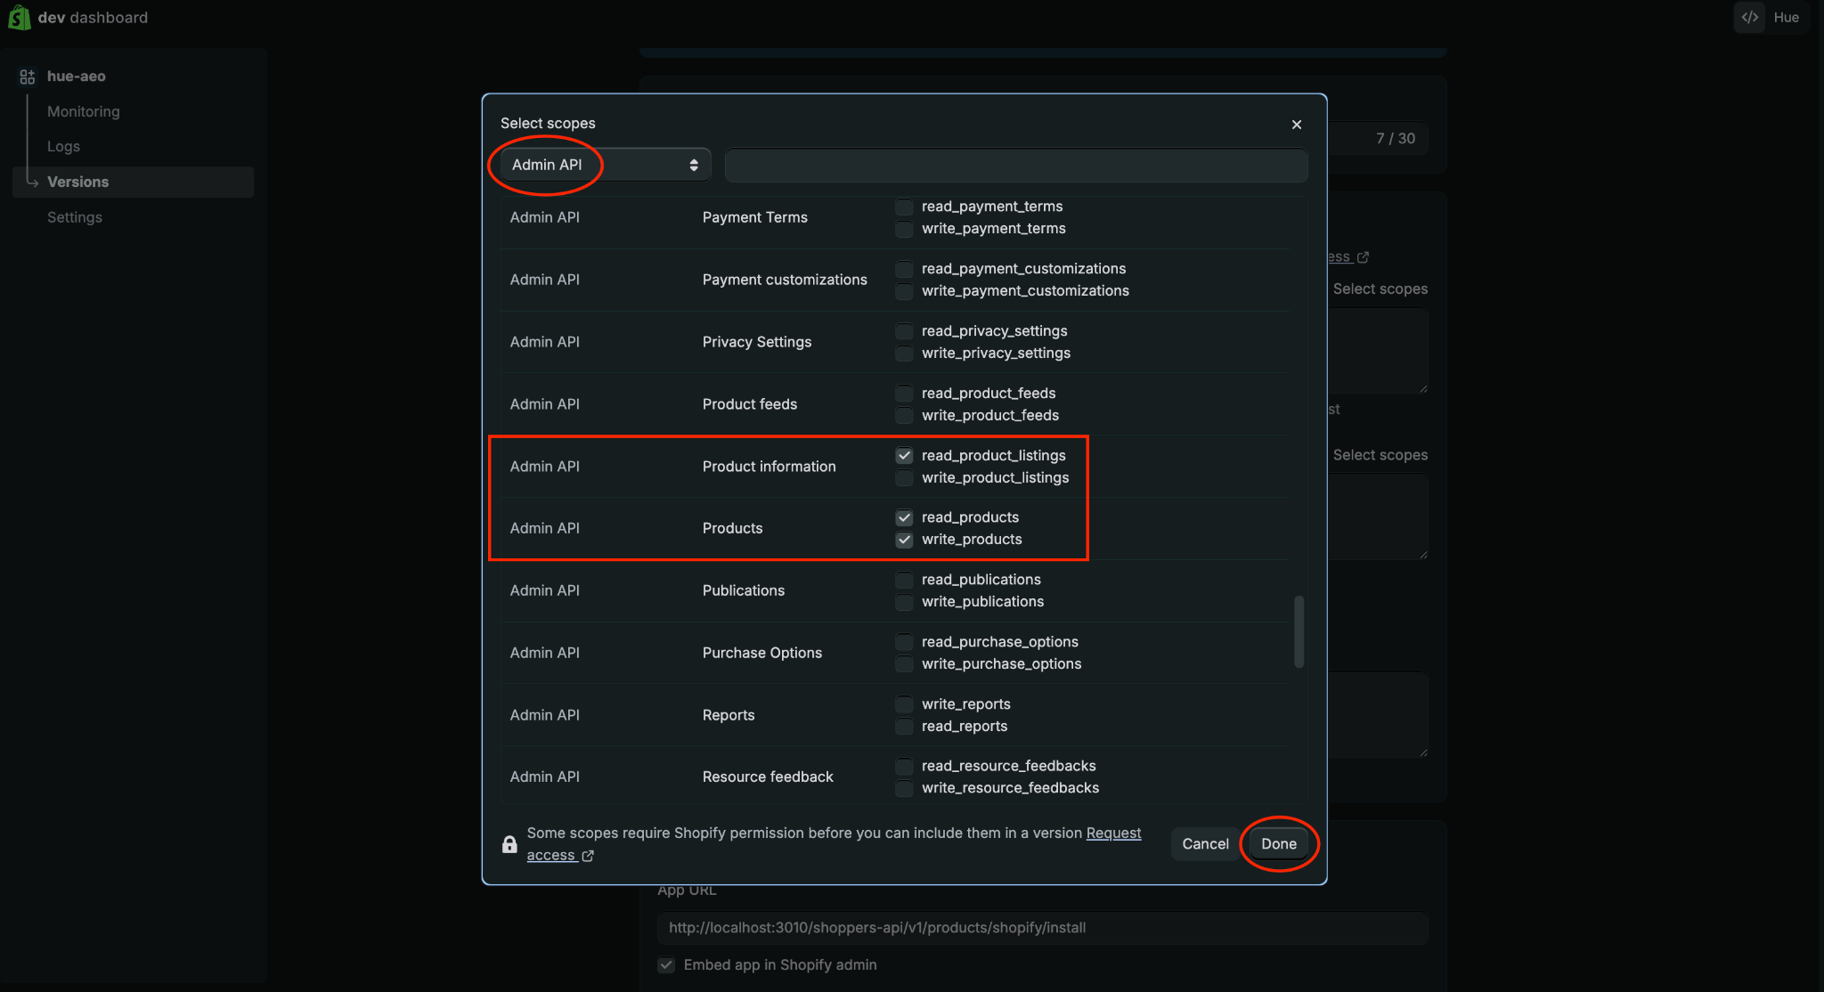Image resolution: width=1824 pixels, height=992 pixels.
Task: Toggle Embed app in Shopify admin
Action: [x=666, y=964]
